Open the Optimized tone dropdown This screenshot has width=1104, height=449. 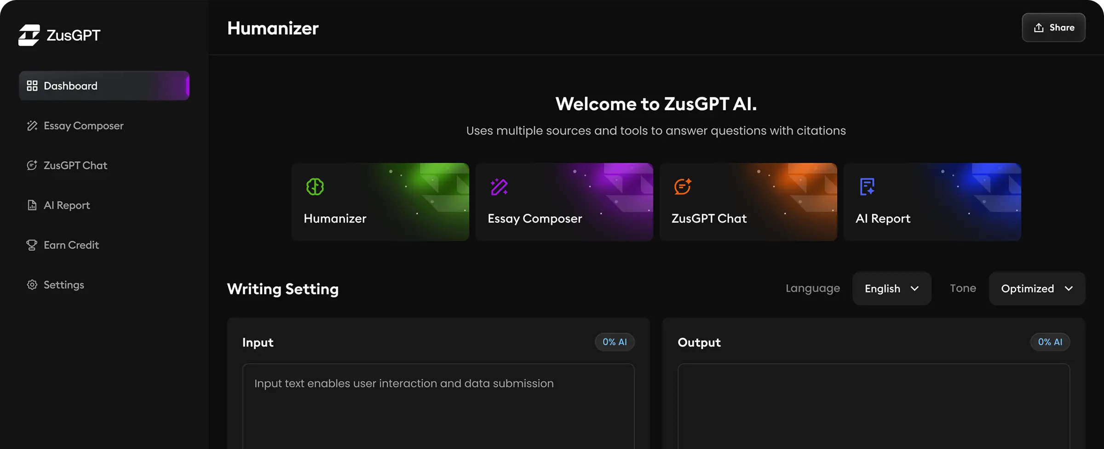click(x=1037, y=289)
